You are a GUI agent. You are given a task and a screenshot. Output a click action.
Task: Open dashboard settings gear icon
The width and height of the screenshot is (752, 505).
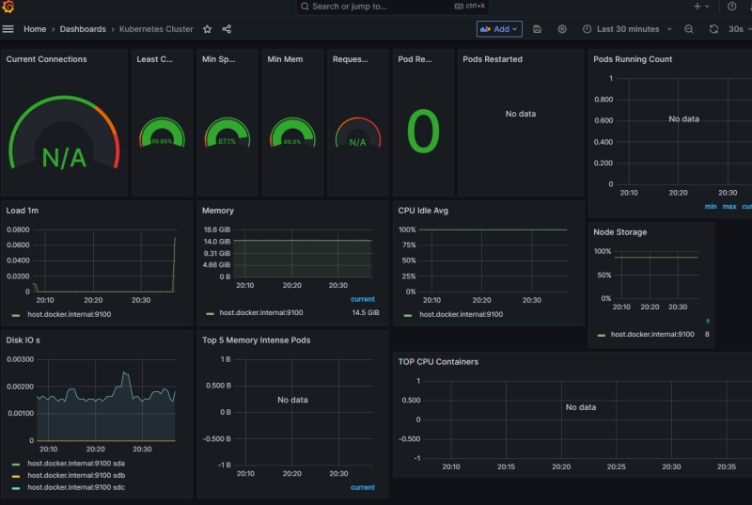tap(562, 29)
